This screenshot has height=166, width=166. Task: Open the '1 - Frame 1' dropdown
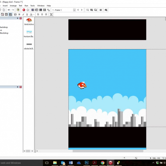[74, 10]
